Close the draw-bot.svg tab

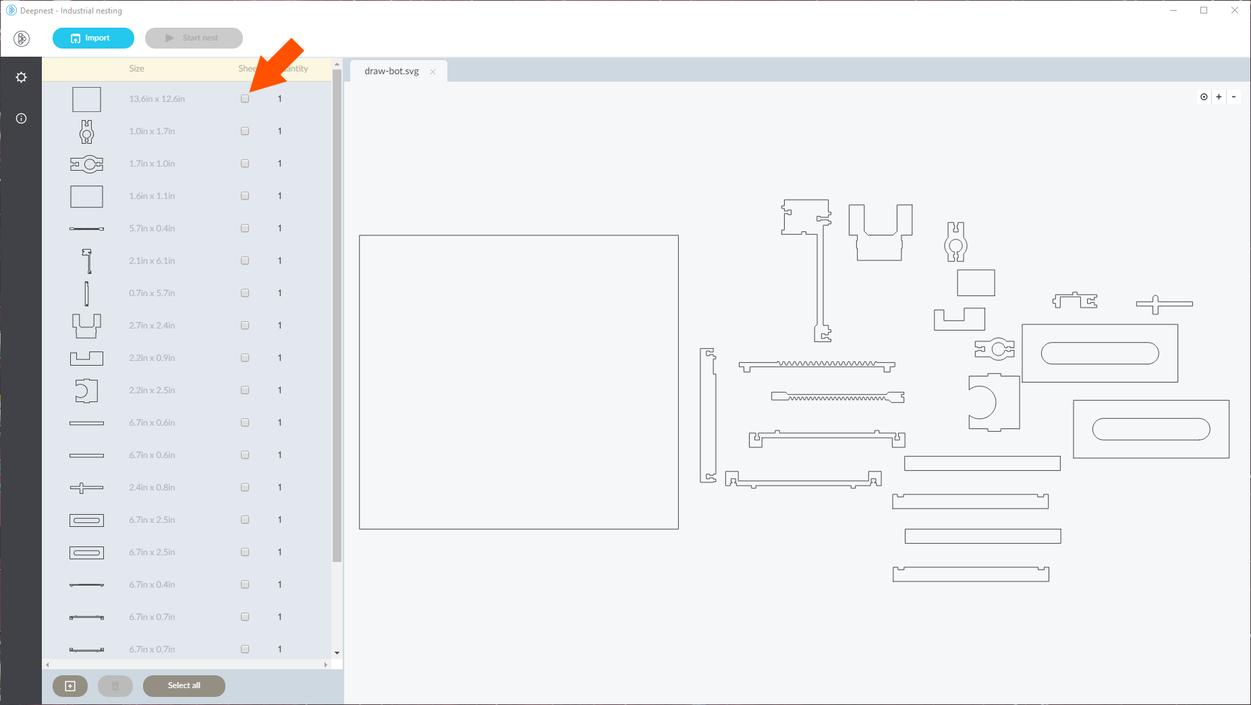tap(433, 71)
